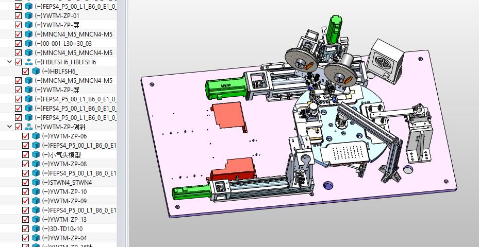Select the YWTM-ZP-13 part name

pyautogui.click(x=64, y=219)
